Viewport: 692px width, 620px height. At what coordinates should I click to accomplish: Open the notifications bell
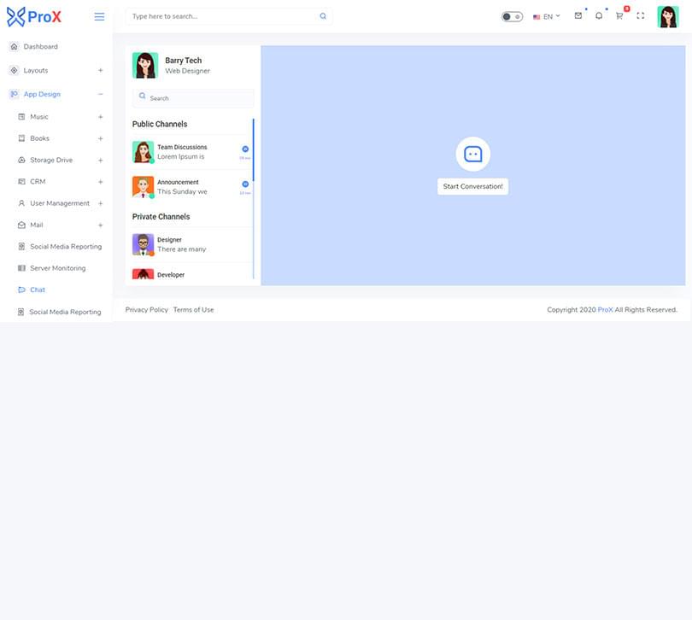click(x=599, y=16)
